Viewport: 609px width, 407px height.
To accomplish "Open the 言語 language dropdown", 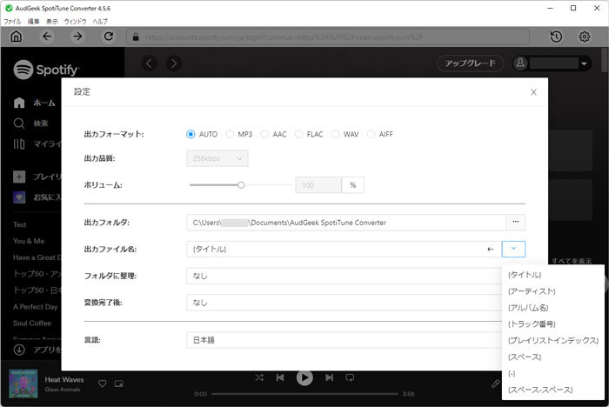I will [x=345, y=340].
